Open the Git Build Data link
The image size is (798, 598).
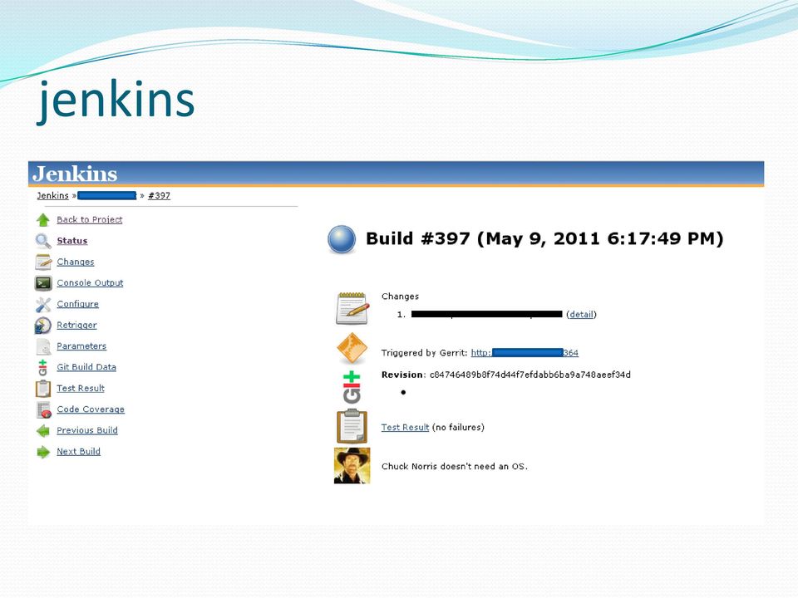86,367
